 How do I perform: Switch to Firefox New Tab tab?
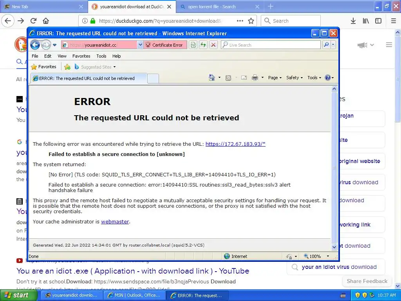[x=43, y=7]
